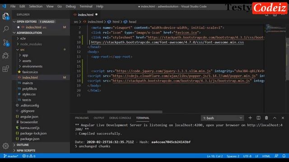The image size is (289, 162).
Task: Click the new terminal plus icon
Action: [x=250, y=118]
